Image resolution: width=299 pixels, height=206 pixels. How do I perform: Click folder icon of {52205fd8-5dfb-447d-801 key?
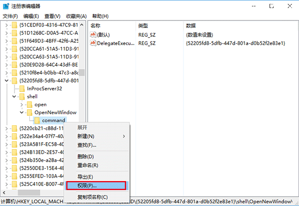pyautogui.click(x=14, y=81)
